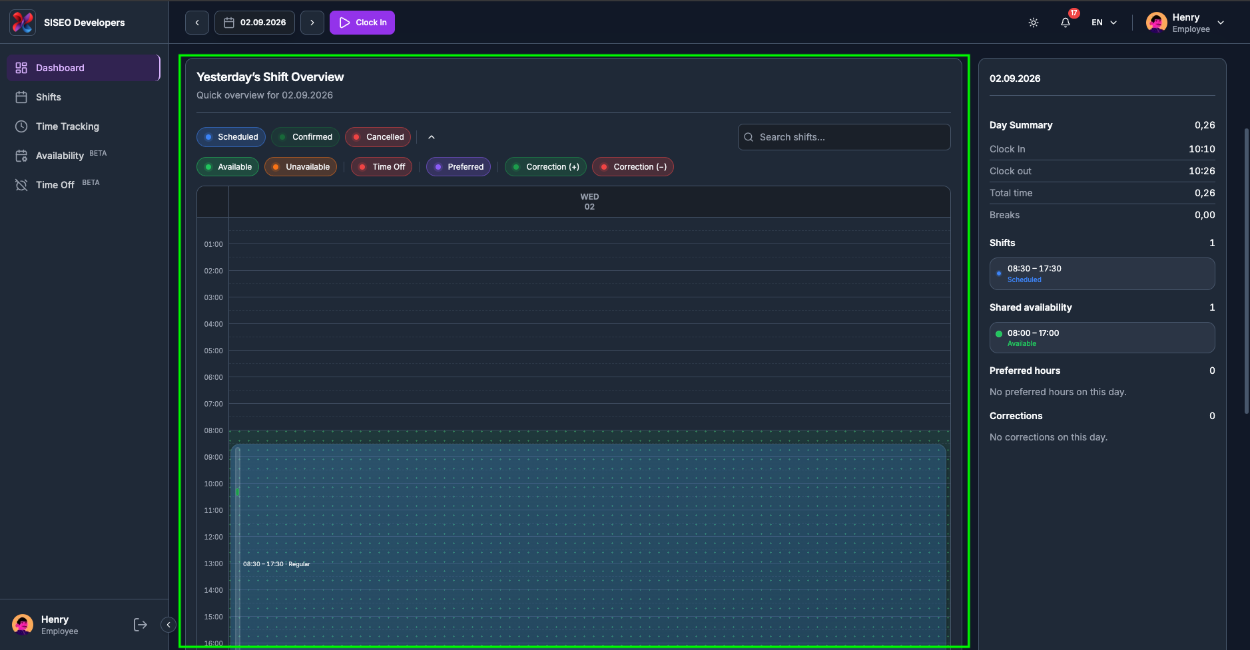Open the 08:00 – 17:00 Available card
The width and height of the screenshot is (1250, 650).
(1102, 338)
